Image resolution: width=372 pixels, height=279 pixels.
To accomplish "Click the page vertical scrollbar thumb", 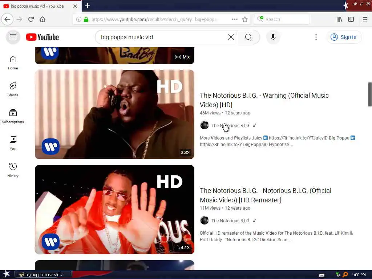I will click(x=369, y=94).
